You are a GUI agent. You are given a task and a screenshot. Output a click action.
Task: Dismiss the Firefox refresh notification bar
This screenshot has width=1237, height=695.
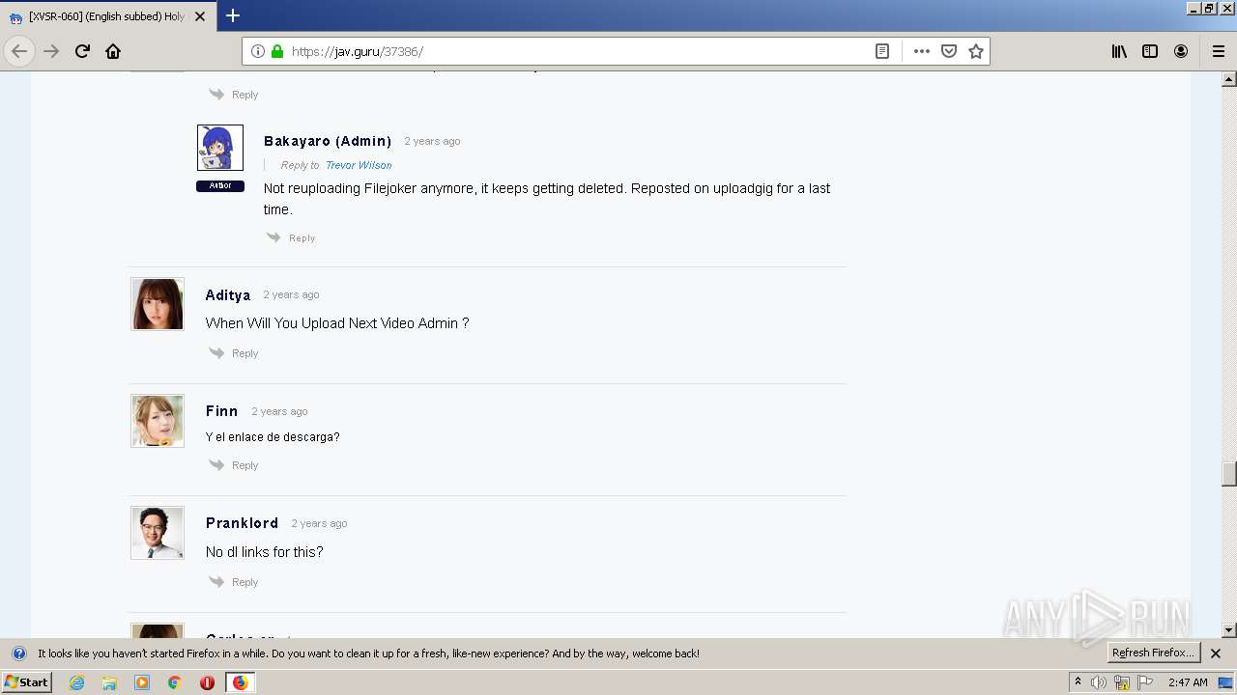click(x=1216, y=653)
